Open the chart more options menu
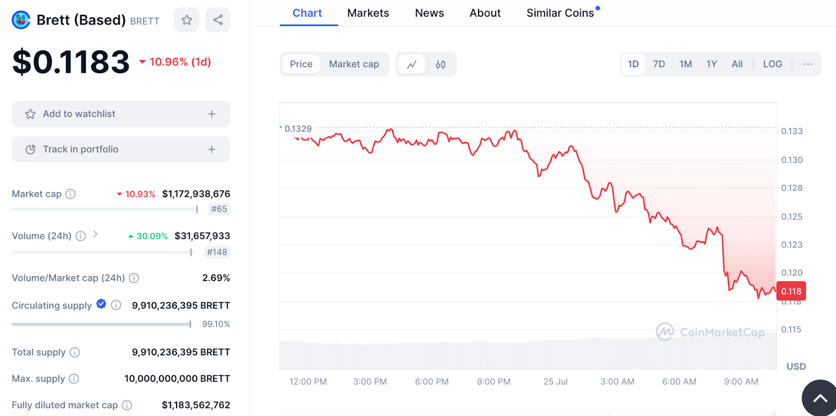The width and height of the screenshot is (836, 416). [808, 64]
